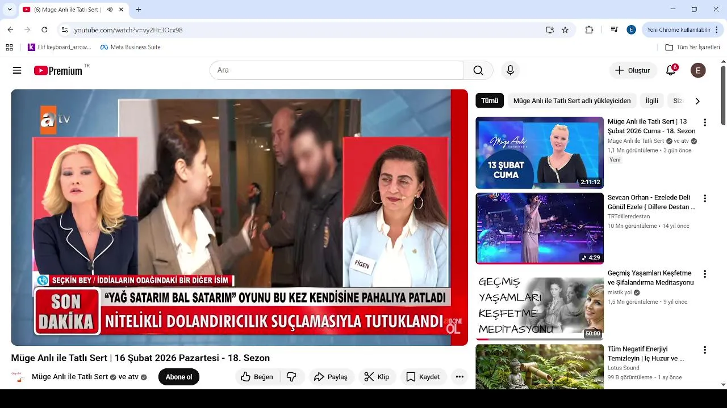Image resolution: width=727 pixels, height=408 pixels.
Task: Open 'Tüm Negatif Enerjiyi Temizleyin' title
Action: 646,354
